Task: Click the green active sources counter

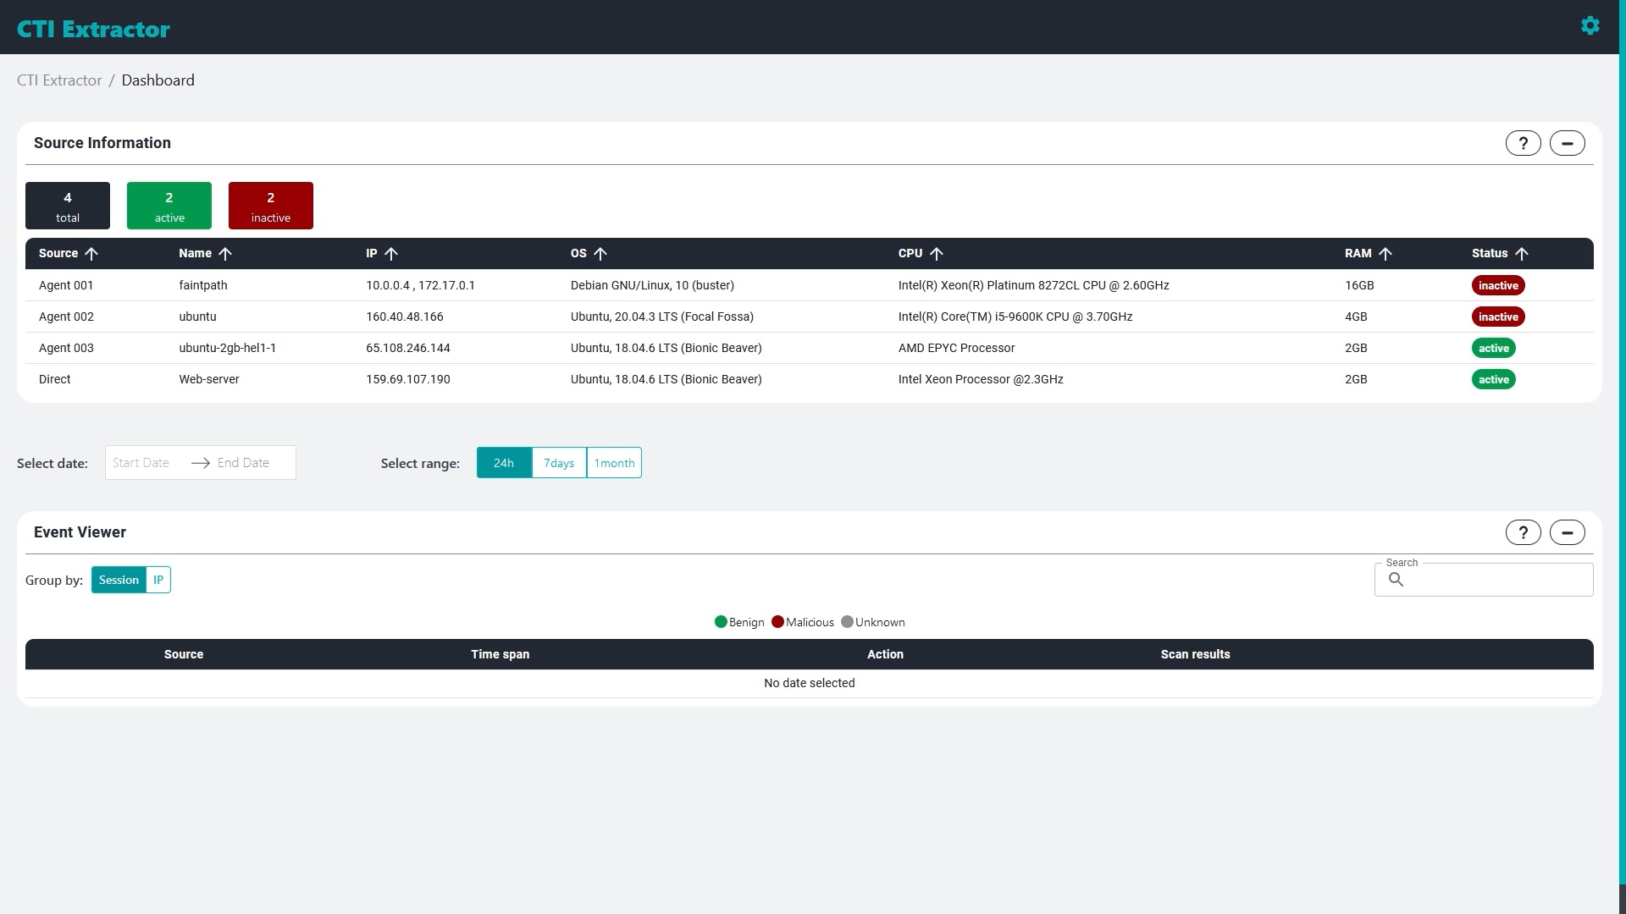Action: [169, 205]
